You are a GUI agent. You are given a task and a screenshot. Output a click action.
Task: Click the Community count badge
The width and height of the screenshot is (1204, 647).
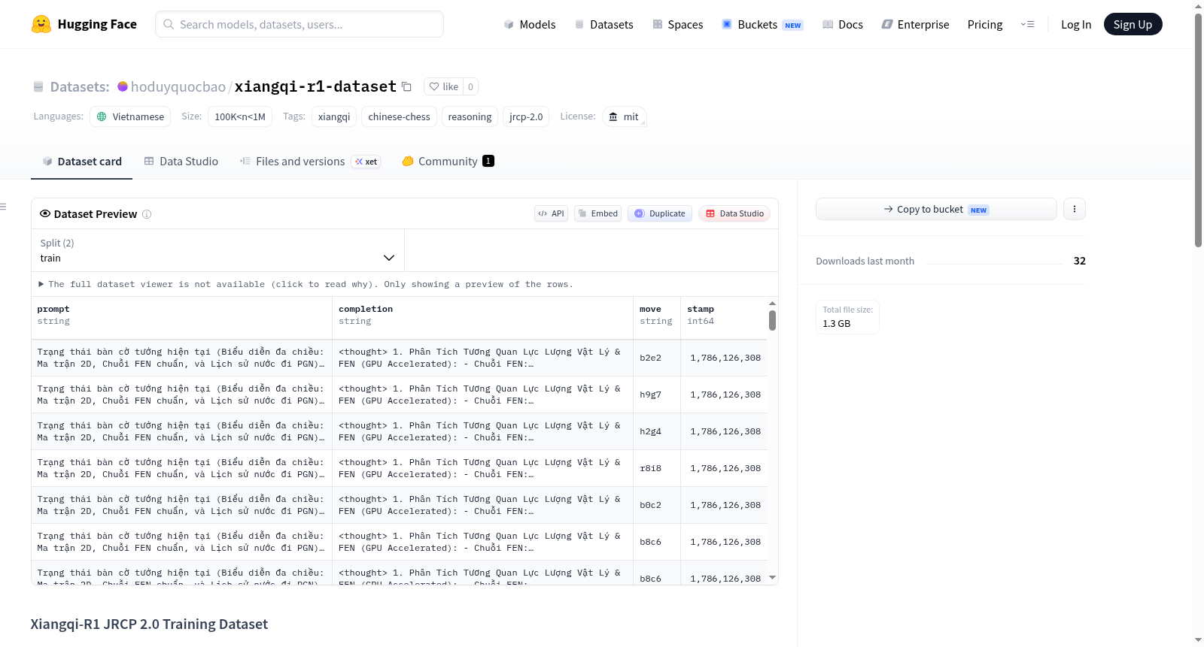tap(488, 161)
